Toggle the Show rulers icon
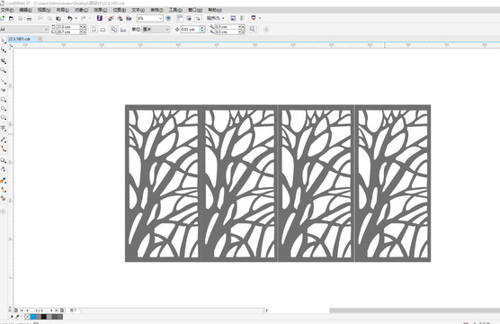500x324 pixels. (x=180, y=19)
